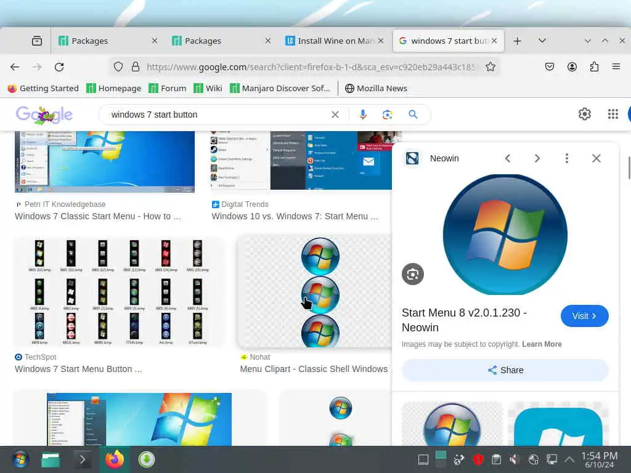
Task: Open Google quick settings gear
Action: [585, 114]
